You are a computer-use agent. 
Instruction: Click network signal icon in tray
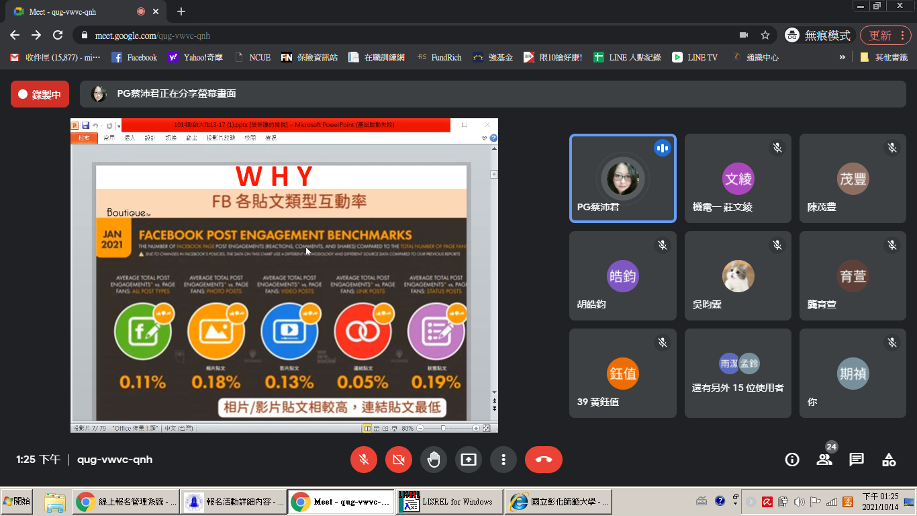[832, 502]
